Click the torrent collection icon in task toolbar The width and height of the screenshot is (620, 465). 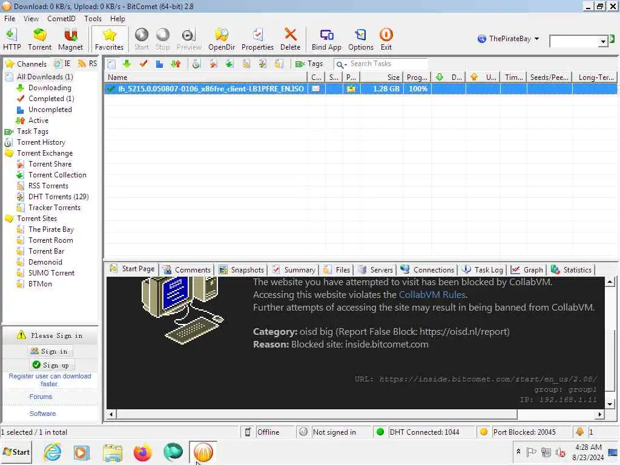(x=229, y=64)
